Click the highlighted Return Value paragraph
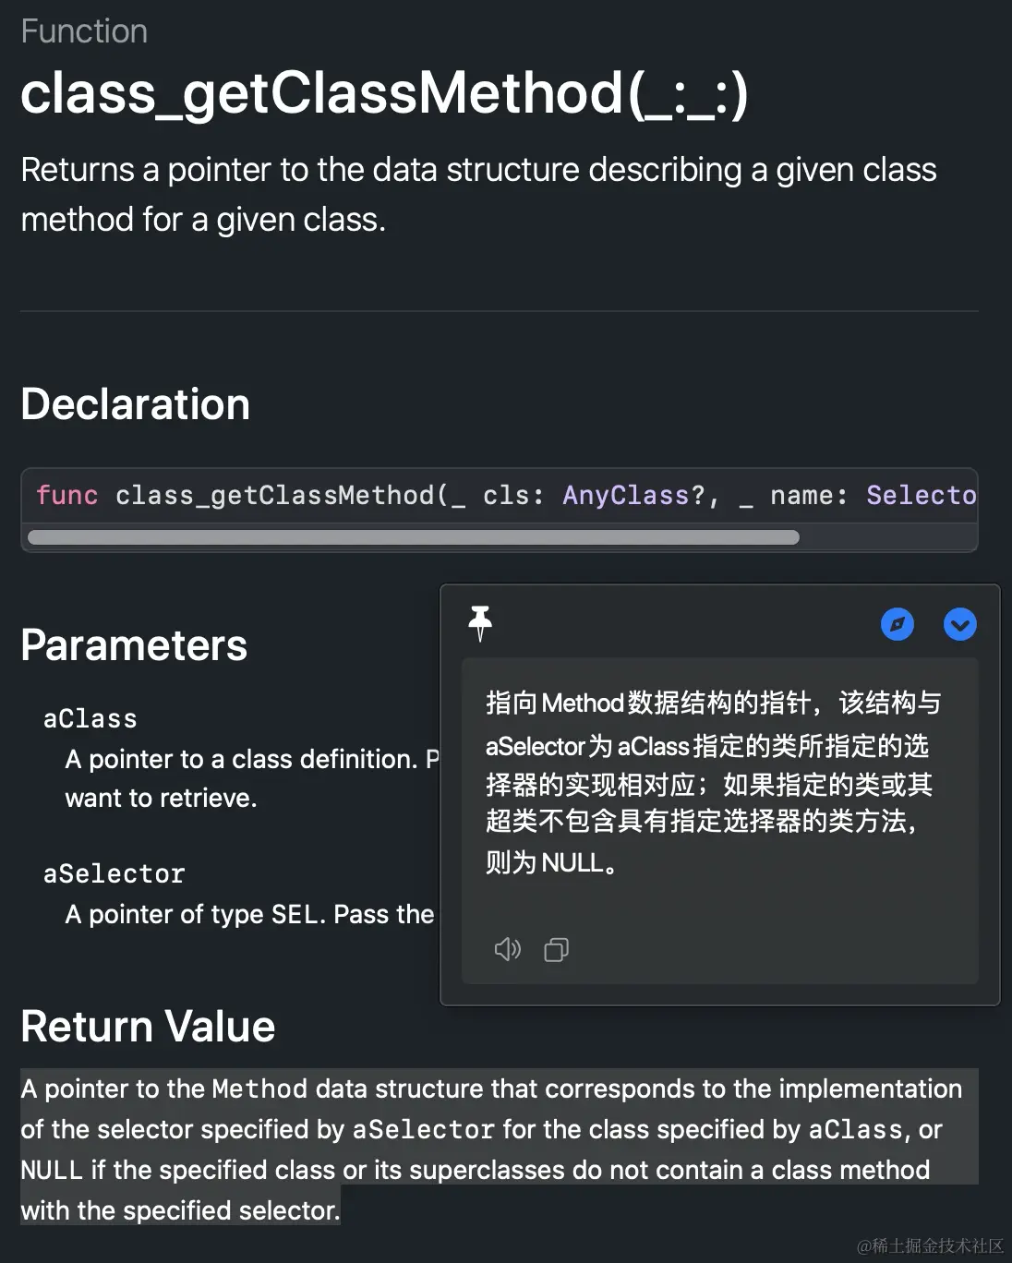This screenshot has width=1012, height=1263. pos(489,1149)
